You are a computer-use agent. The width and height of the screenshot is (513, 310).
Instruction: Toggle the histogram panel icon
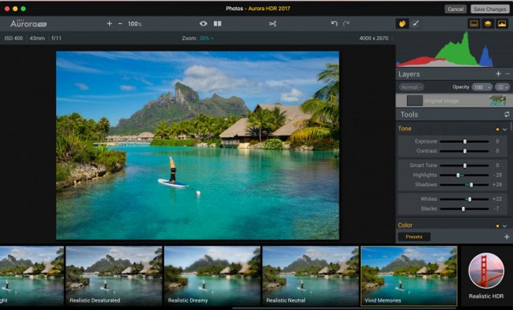click(502, 24)
